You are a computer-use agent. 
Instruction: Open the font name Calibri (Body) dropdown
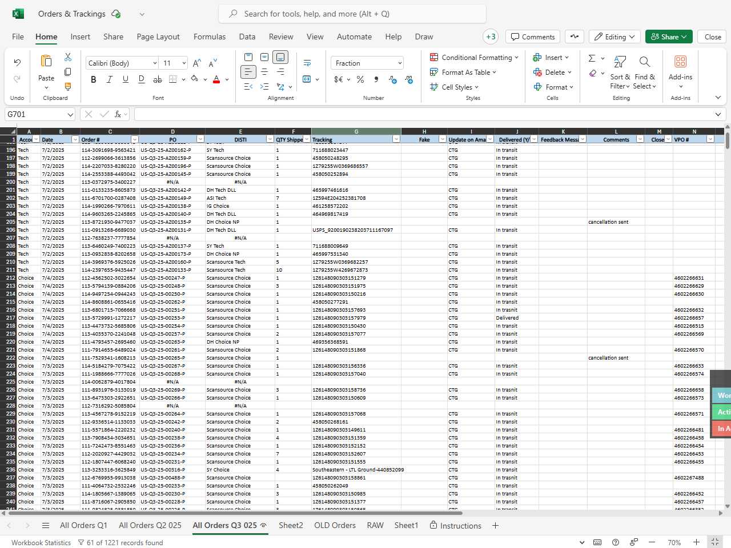(x=155, y=63)
